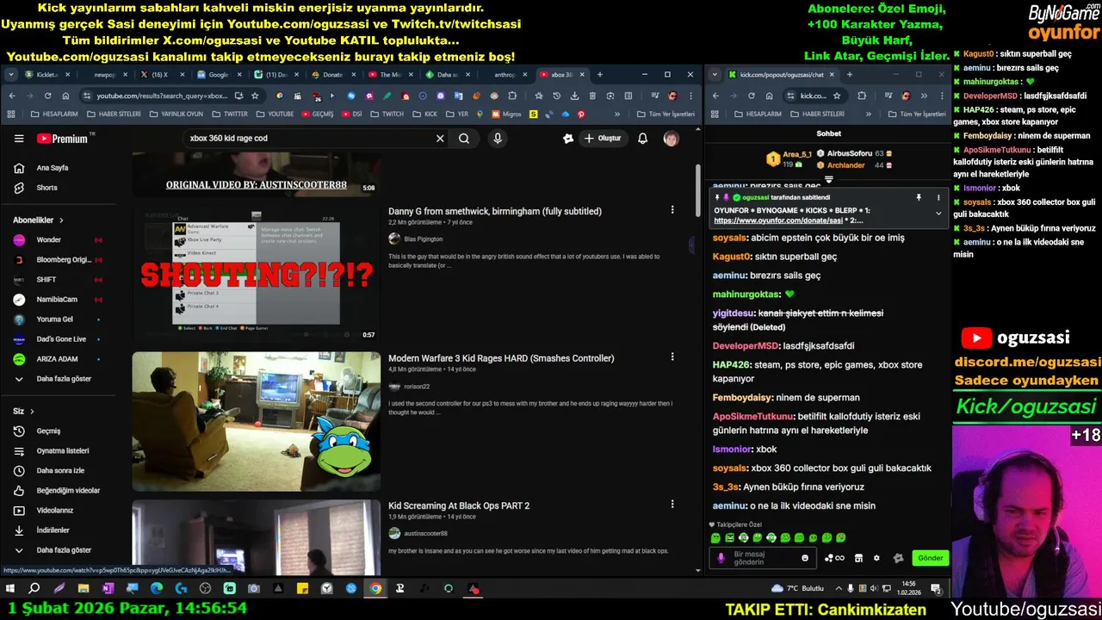This screenshot has height=620, width=1102.
Task: Click the Oluştur create button
Action: 602,139
